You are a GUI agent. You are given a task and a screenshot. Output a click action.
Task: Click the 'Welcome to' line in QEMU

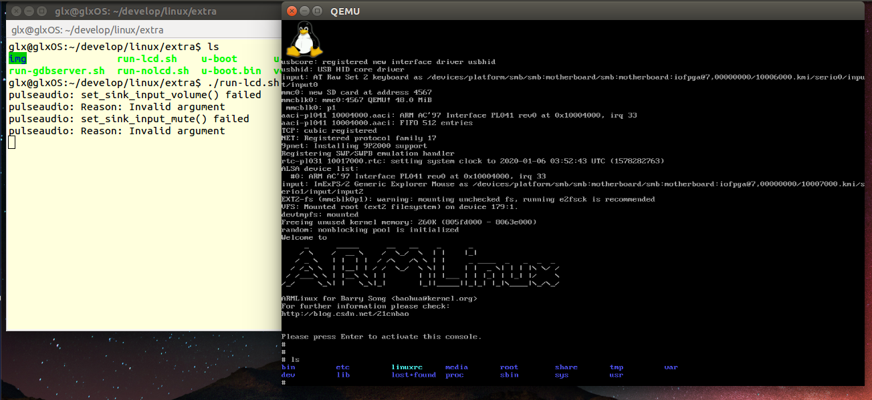point(304,237)
